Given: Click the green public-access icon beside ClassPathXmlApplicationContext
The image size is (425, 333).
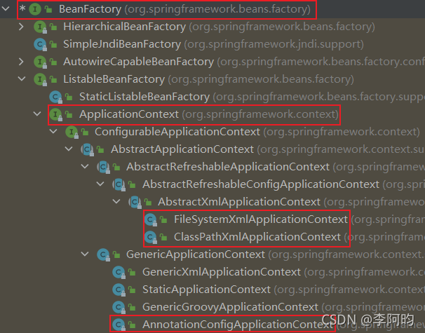Looking at the screenshot, I should coord(163,237).
